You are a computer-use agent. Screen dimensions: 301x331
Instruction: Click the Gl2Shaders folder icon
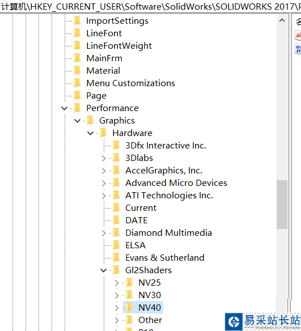[x=117, y=270]
